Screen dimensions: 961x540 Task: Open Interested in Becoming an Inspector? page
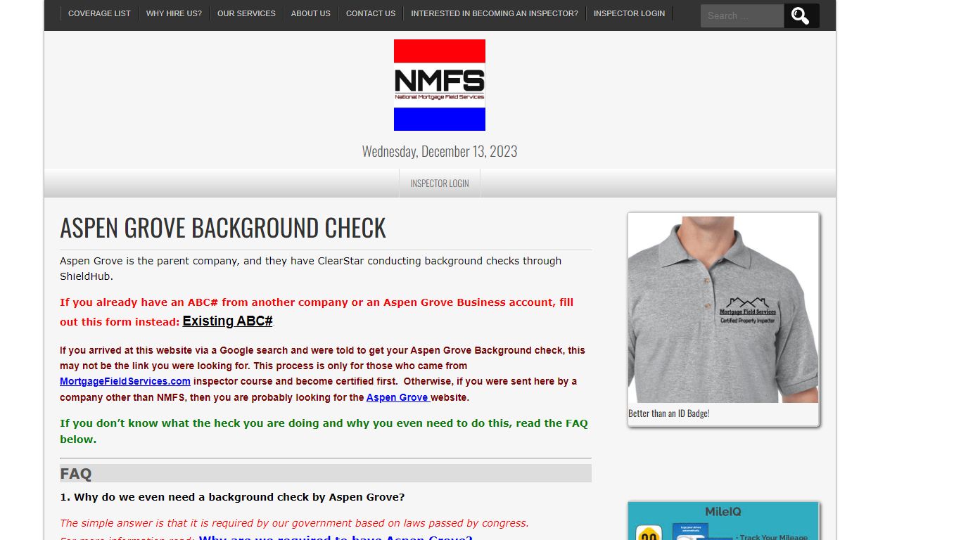coord(495,13)
